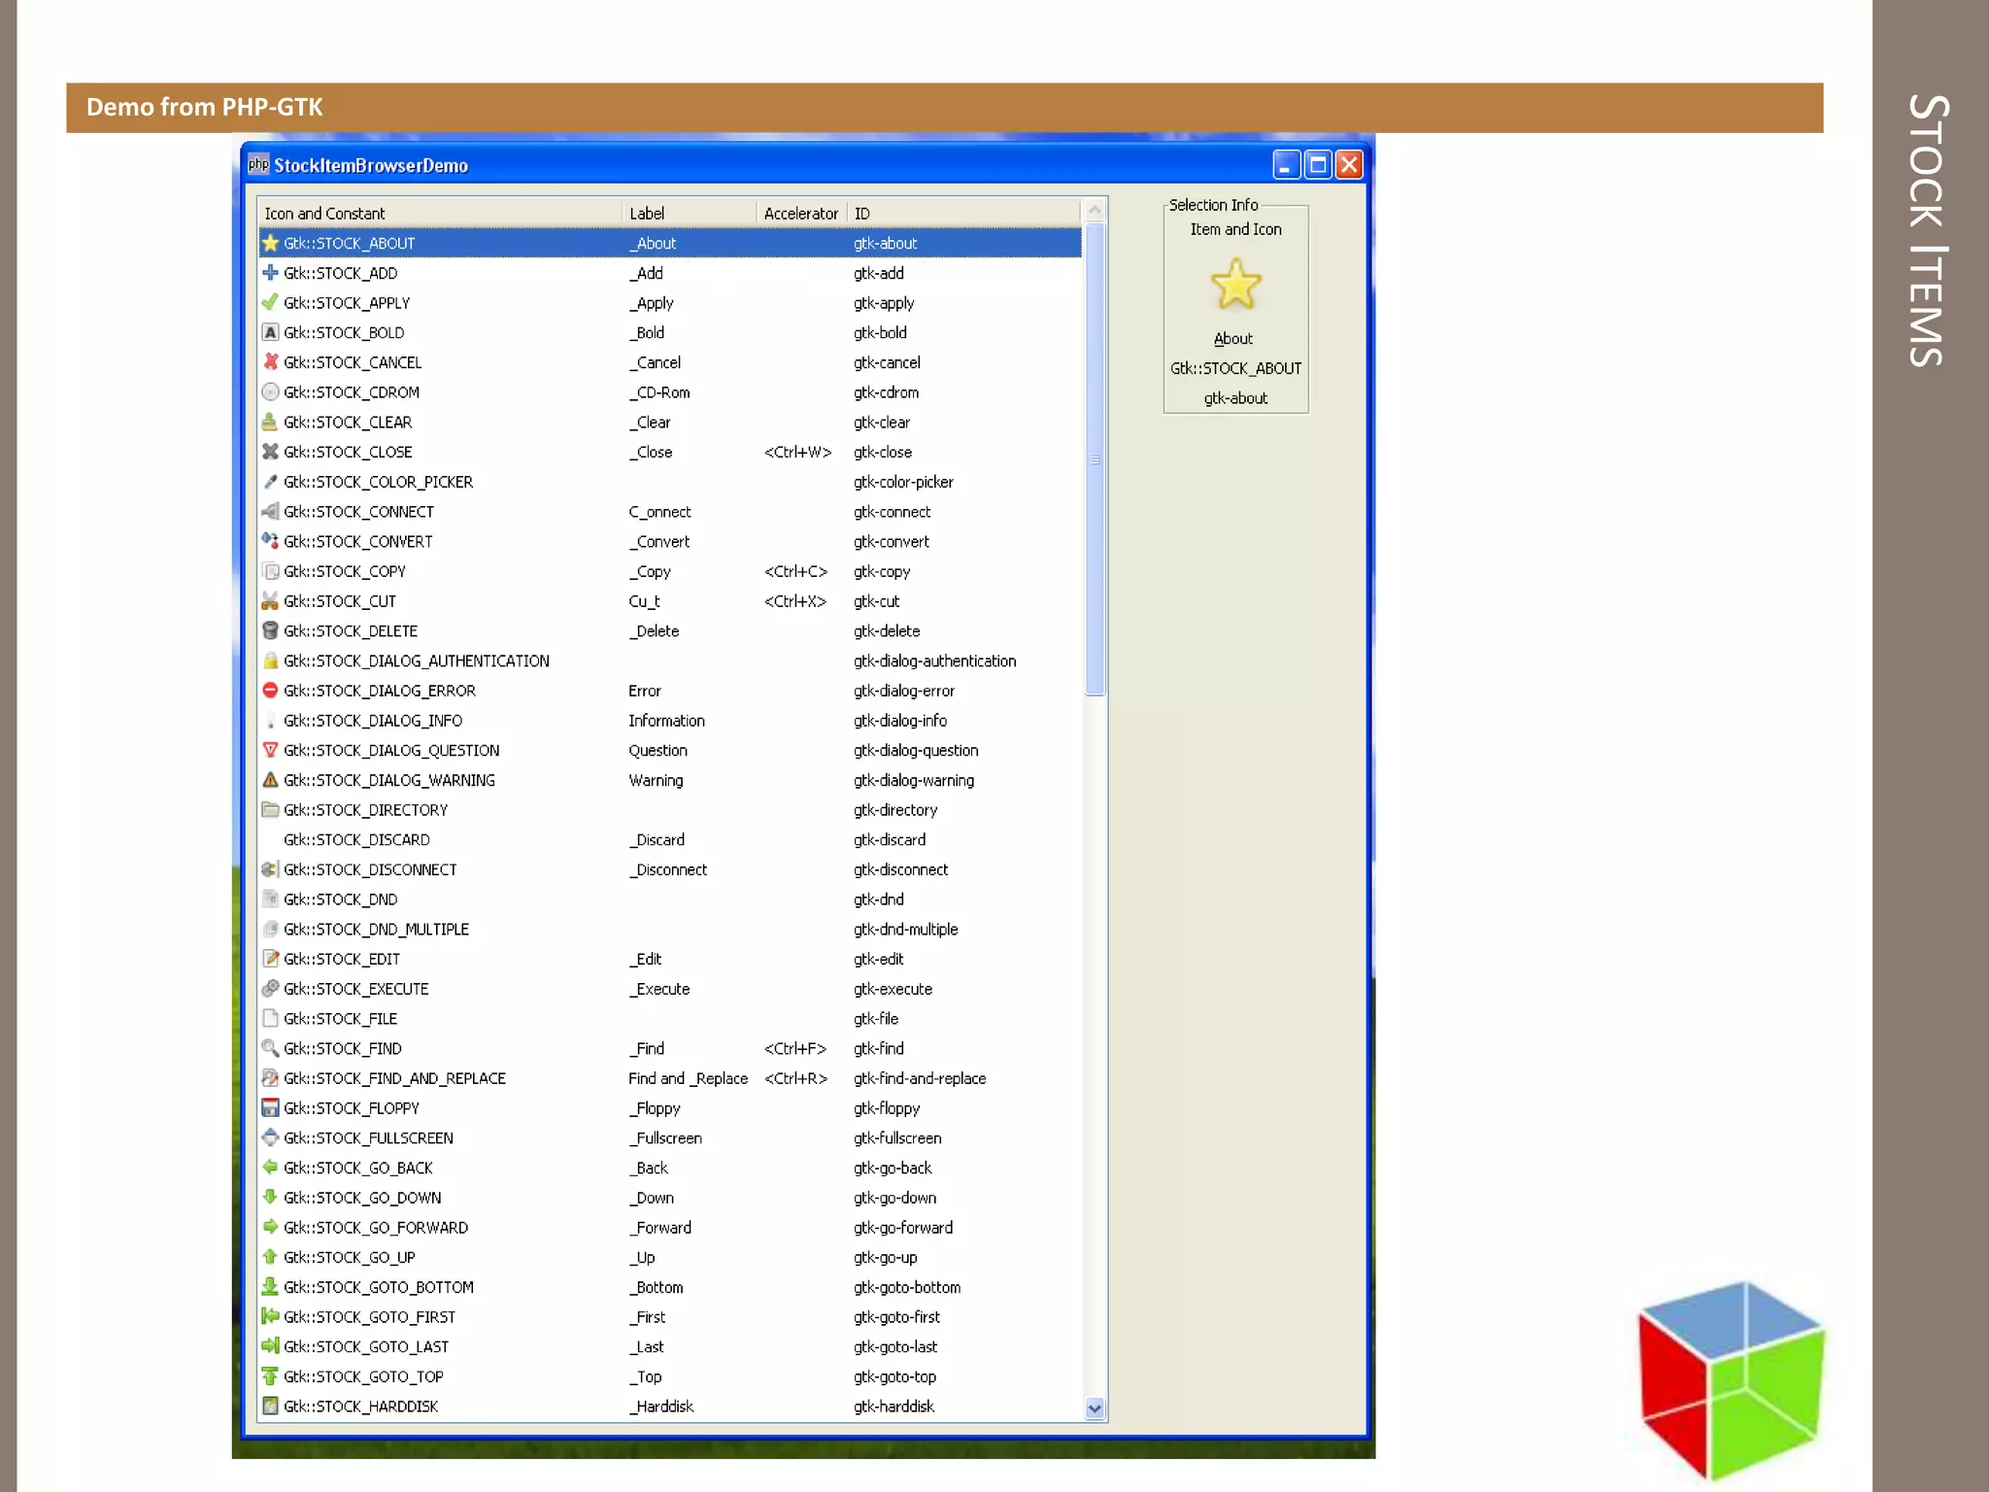Image resolution: width=1989 pixels, height=1492 pixels.
Task: Select the Gtk::STOCK_GOTO_BOTTOM row
Action: pos(670,1287)
